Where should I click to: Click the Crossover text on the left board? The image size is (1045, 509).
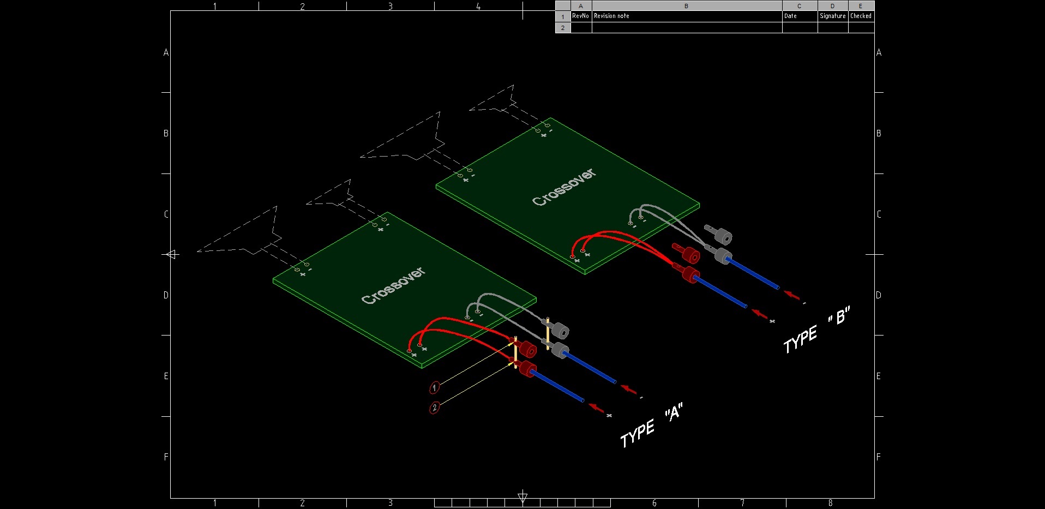[393, 286]
